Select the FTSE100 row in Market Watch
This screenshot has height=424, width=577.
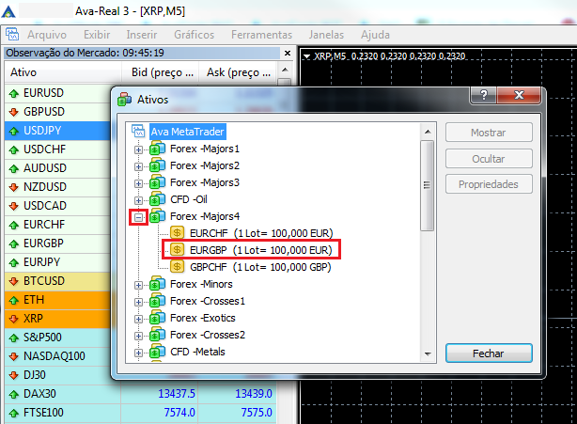pos(141,413)
